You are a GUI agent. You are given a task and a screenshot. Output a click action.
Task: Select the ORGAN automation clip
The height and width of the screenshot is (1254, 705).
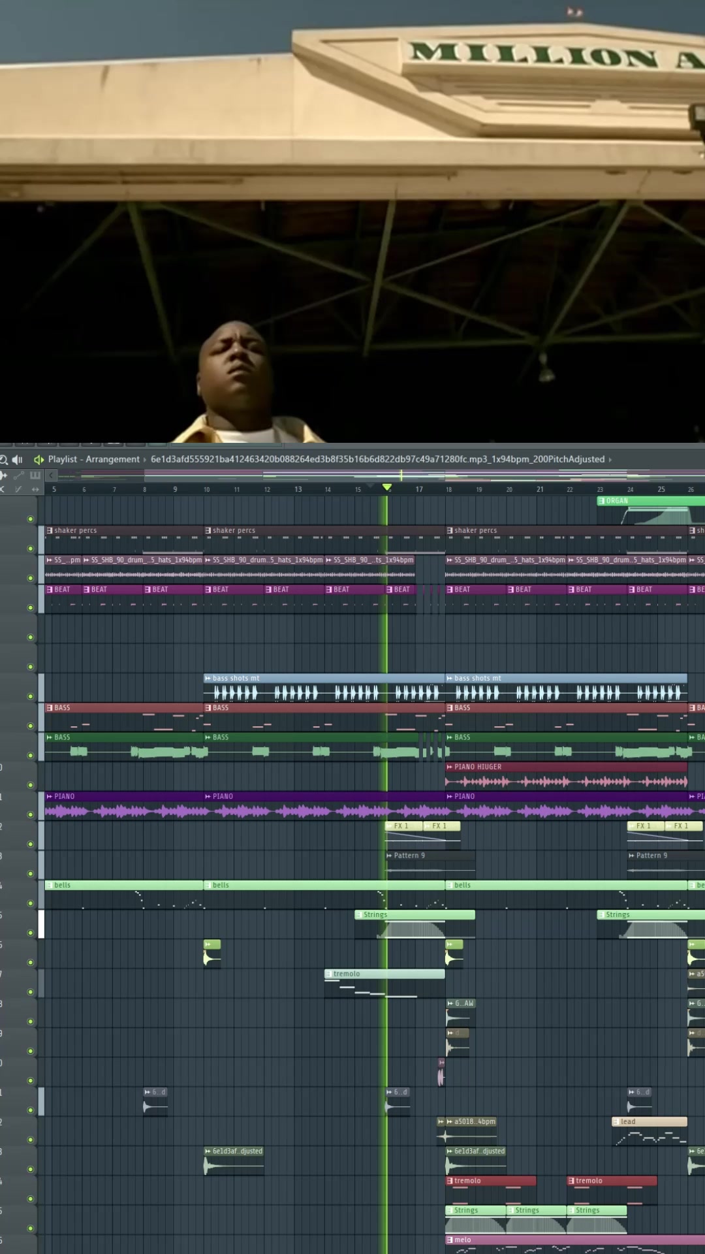[x=651, y=511]
